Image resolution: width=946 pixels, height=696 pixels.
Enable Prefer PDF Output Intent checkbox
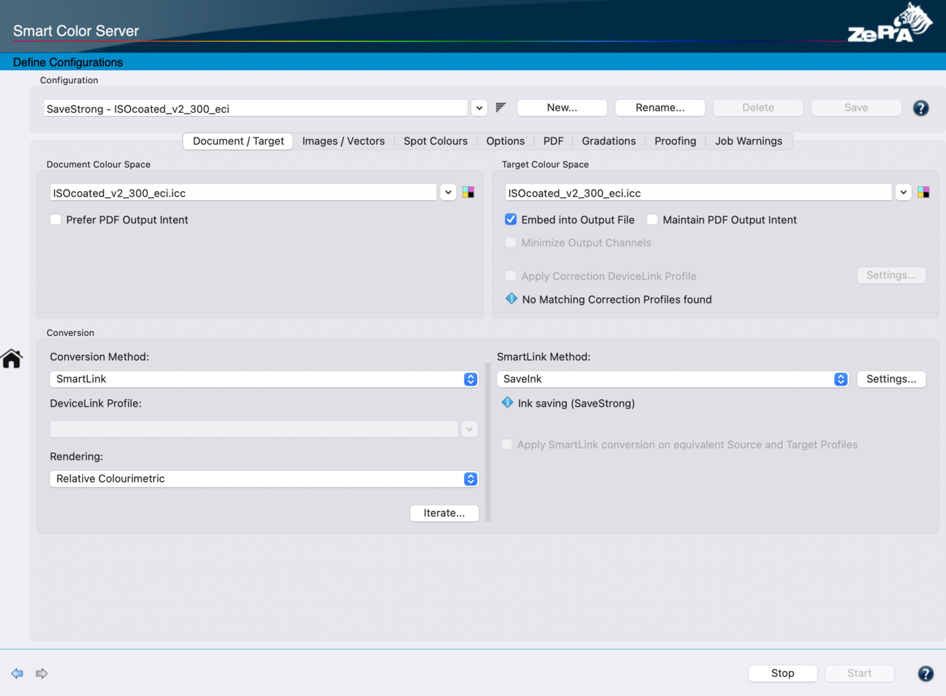55,220
